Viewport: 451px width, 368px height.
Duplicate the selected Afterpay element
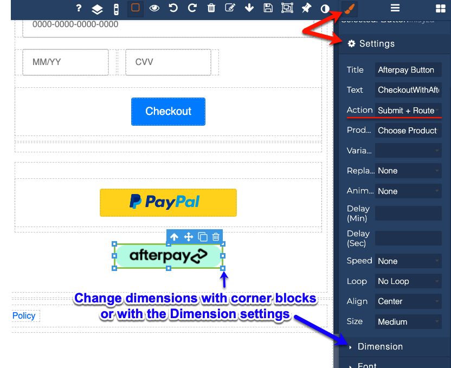click(x=203, y=237)
